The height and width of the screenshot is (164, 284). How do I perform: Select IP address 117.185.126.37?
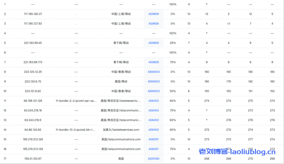[33, 14]
